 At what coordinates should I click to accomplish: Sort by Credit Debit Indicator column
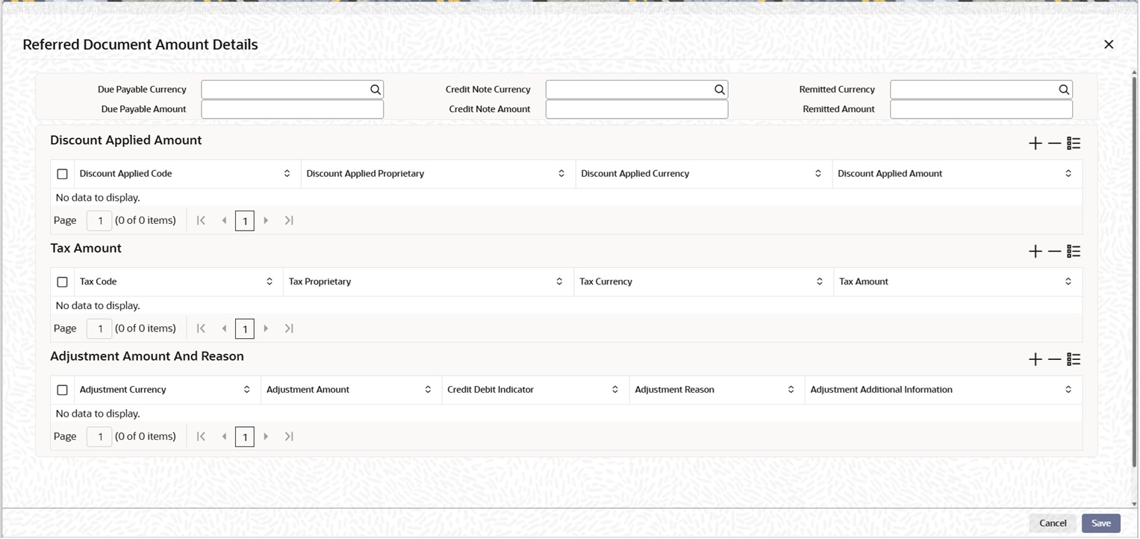tap(615, 390)
